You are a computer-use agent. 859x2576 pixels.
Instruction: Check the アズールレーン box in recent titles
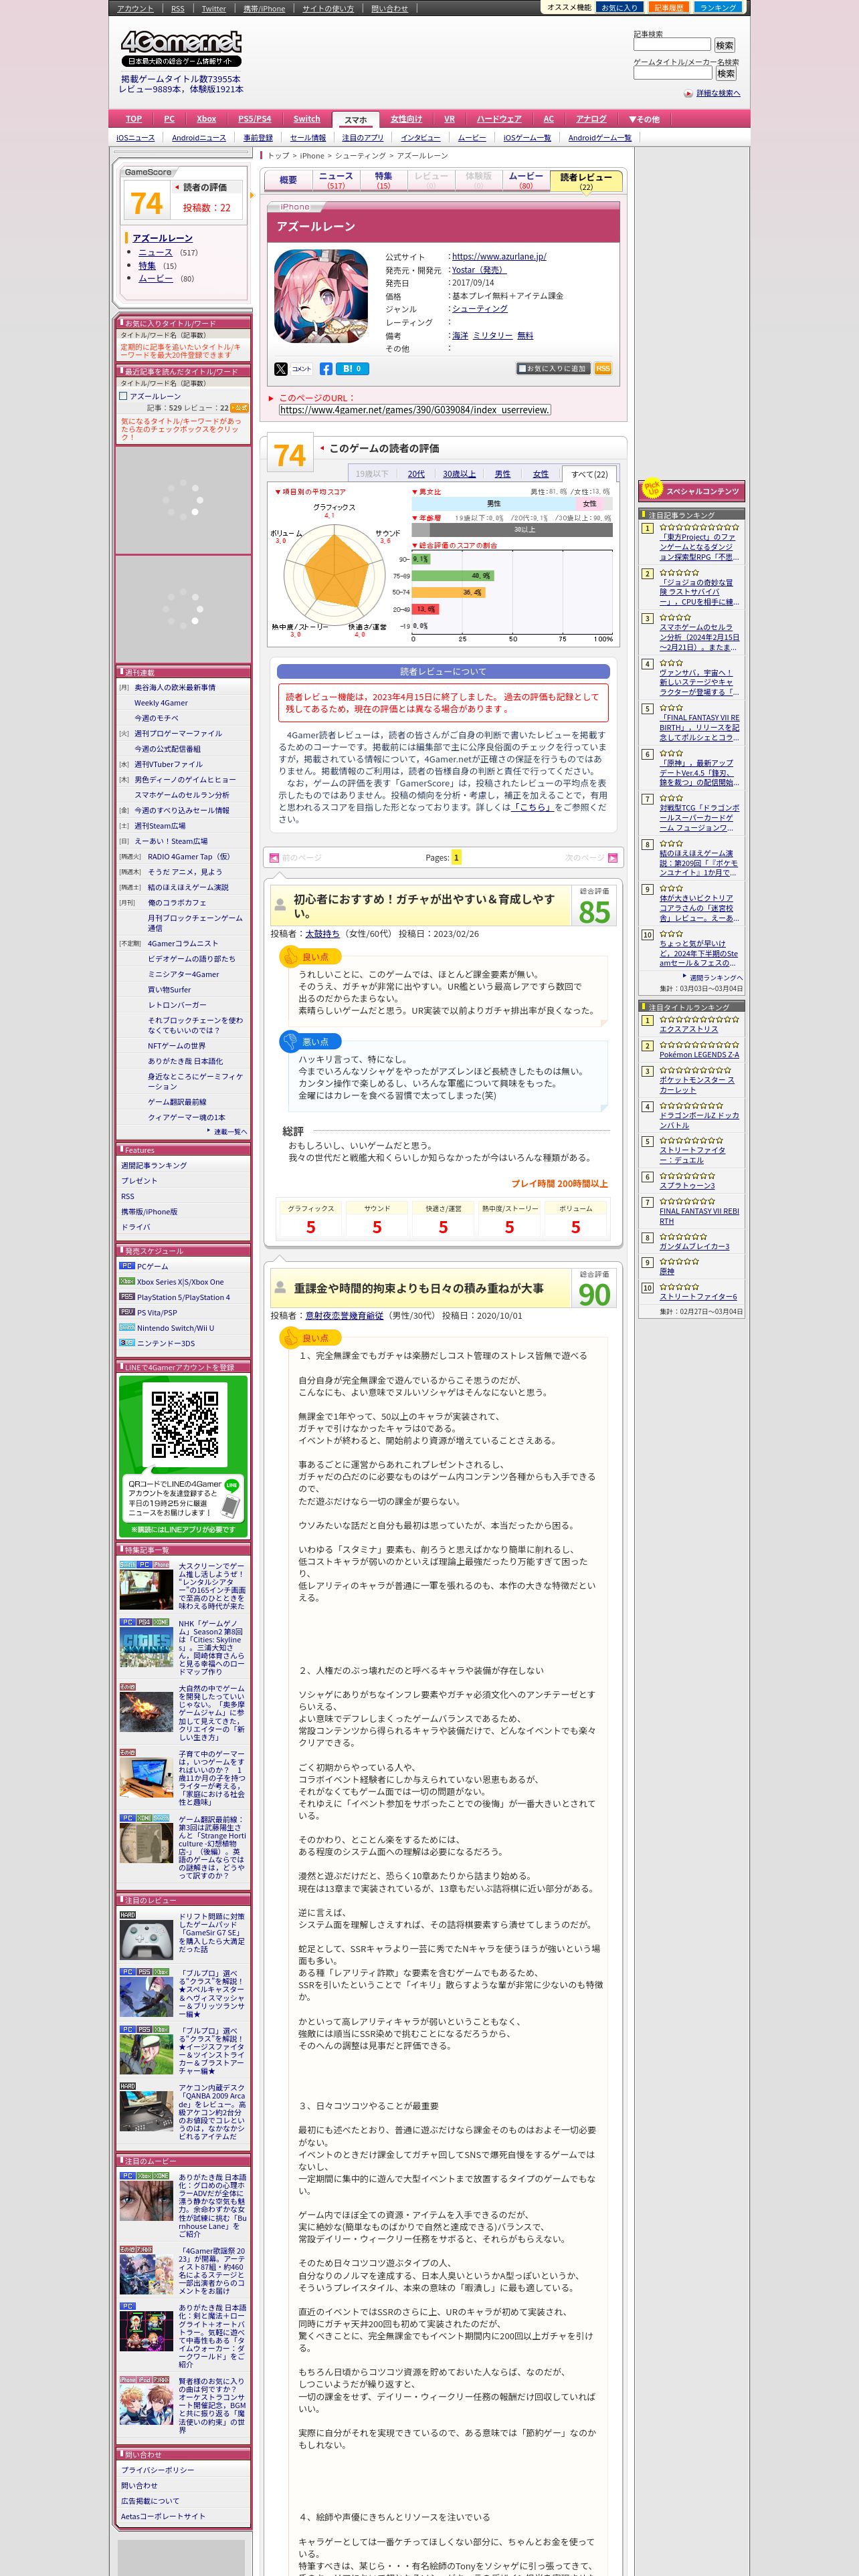click(124, 396)
